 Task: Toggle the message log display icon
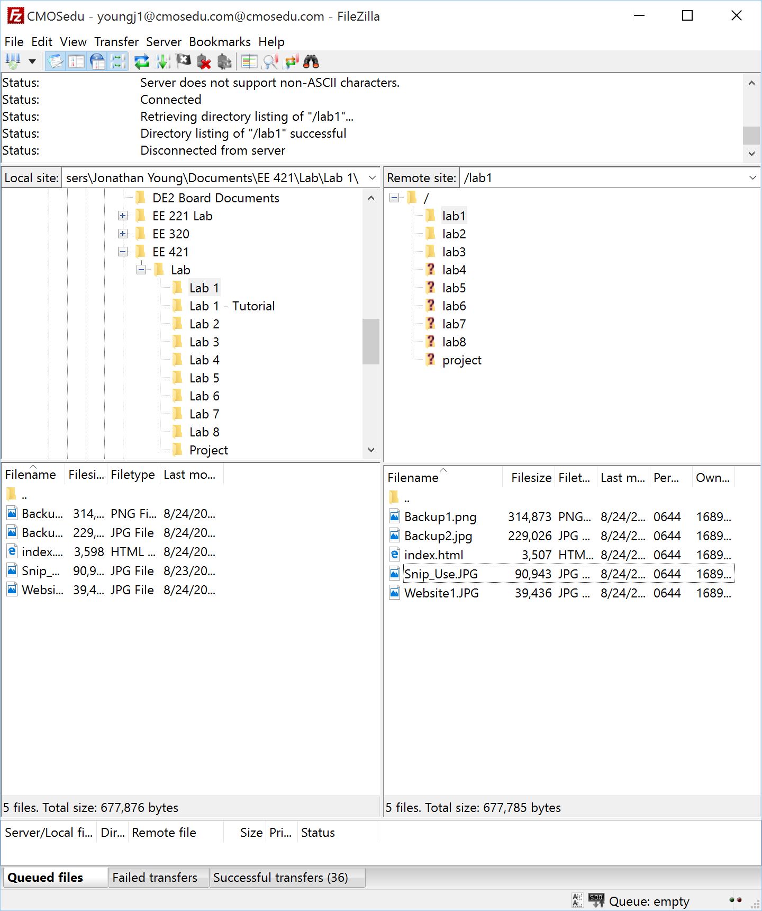55,62
